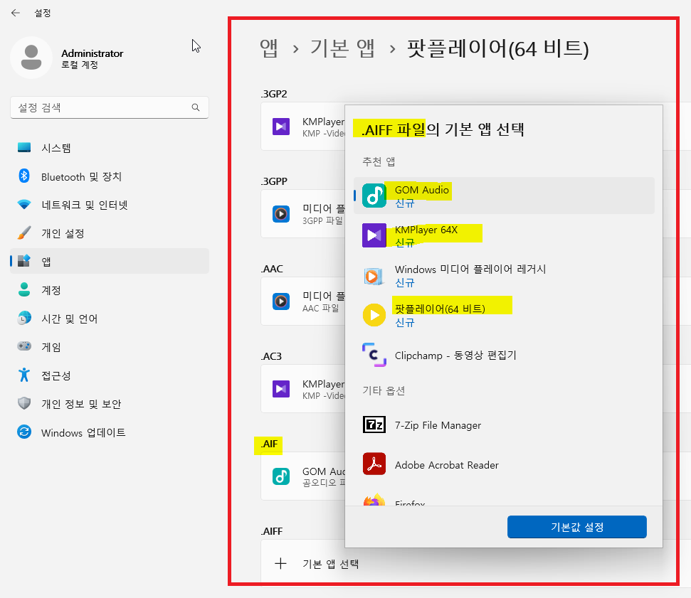Select Clipchamp - 동영상 편집기 option
691x598 pixels.
[x=504, y=355]
